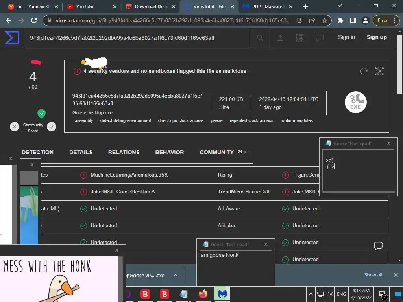This screenshot has height=302, width=403.
Task: Click the Sign up link
Action: tap(377, 37)
